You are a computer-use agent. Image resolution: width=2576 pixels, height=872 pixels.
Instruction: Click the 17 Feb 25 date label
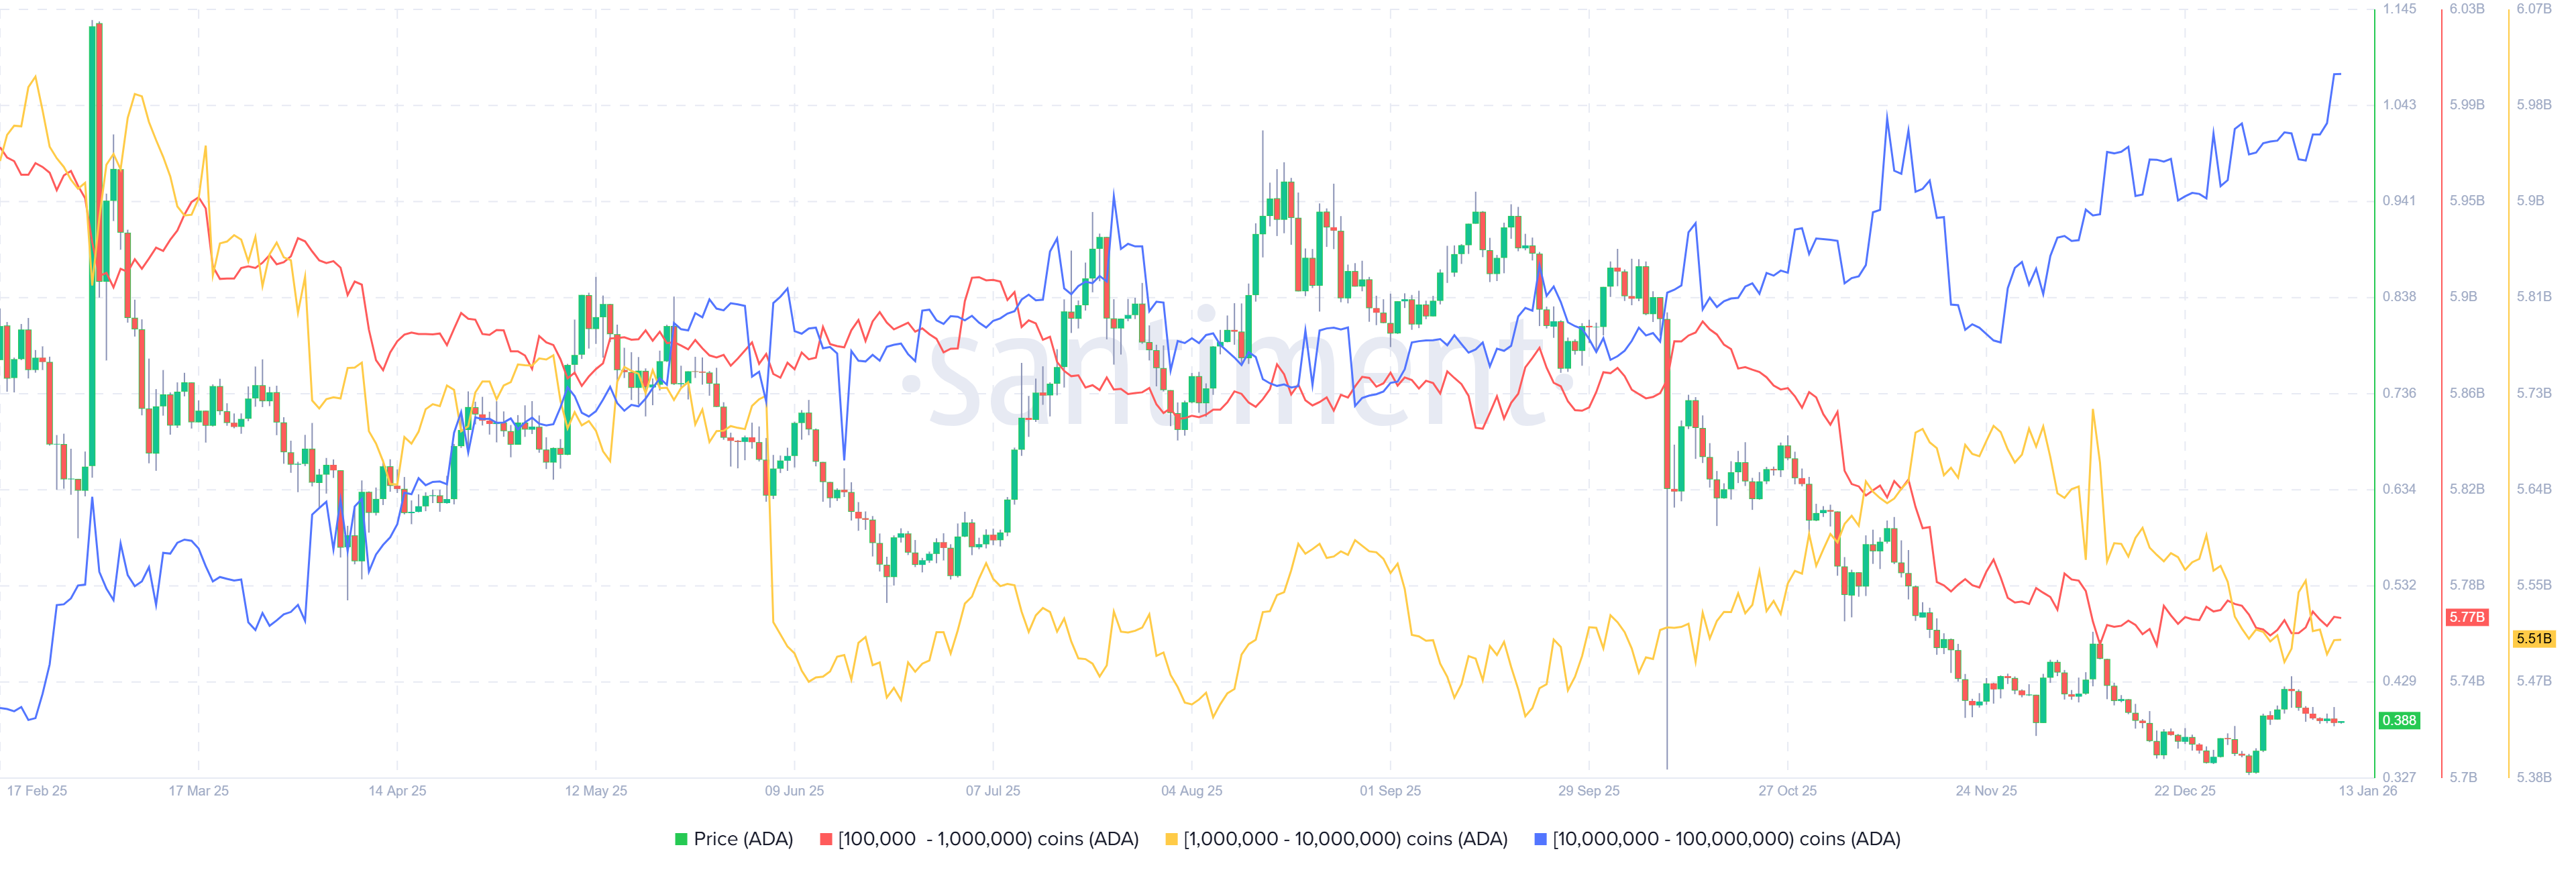point(37,790)
